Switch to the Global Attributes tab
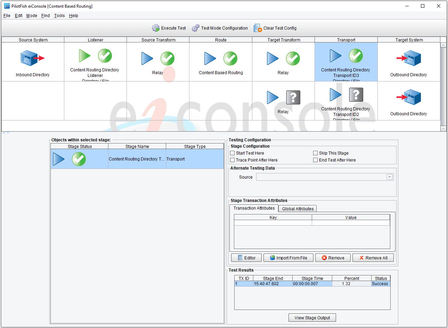 (298, 209)
